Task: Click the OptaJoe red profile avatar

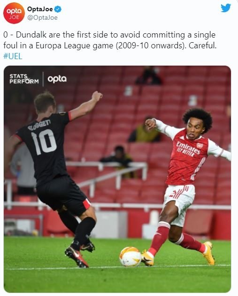Action: (x=14, y=13)
